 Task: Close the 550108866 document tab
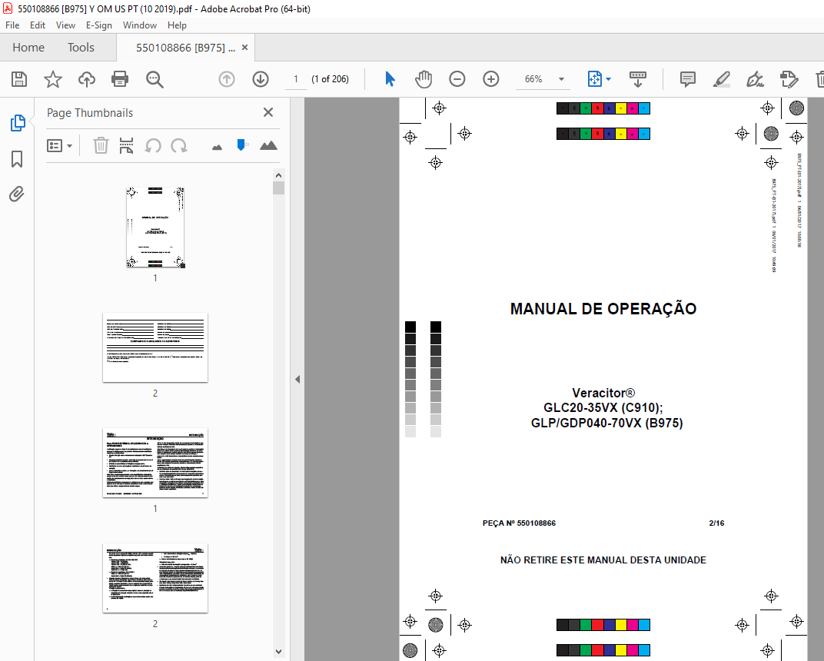245,48
